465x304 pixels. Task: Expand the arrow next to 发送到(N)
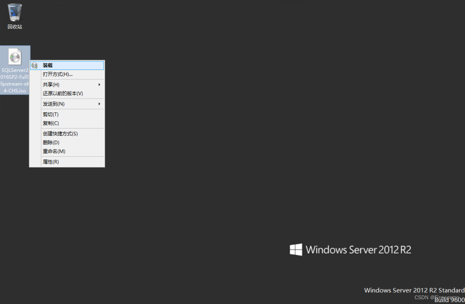tap(100, 104)
